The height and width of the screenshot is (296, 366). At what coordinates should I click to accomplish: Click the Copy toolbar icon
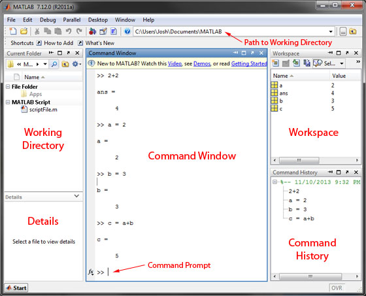[x=48, y=31]
